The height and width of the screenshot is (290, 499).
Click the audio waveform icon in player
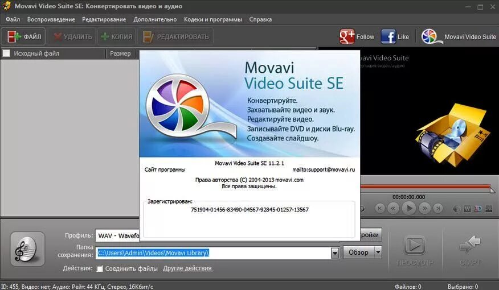[489, 209]
